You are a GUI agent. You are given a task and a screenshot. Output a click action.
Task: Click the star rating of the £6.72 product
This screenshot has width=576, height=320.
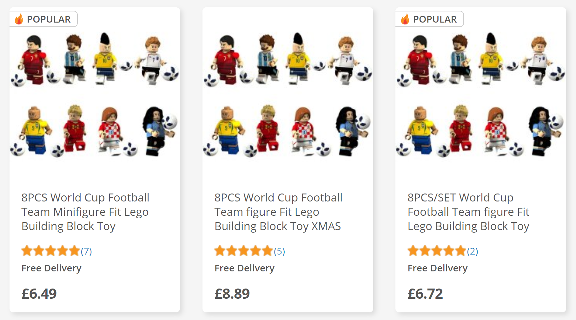(x=437, y=251)
